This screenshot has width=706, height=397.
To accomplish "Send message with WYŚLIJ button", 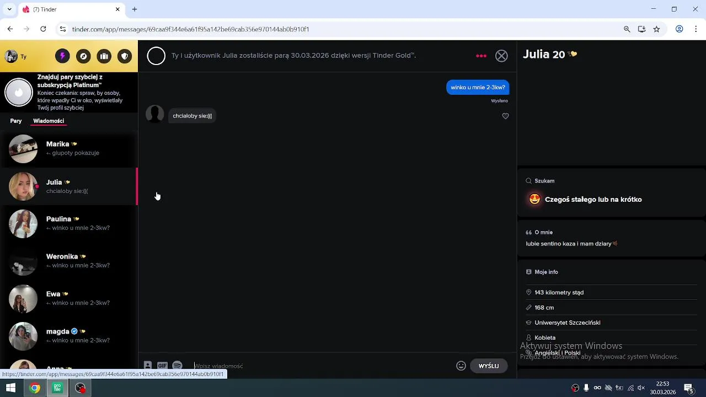I will click(489, 366).
